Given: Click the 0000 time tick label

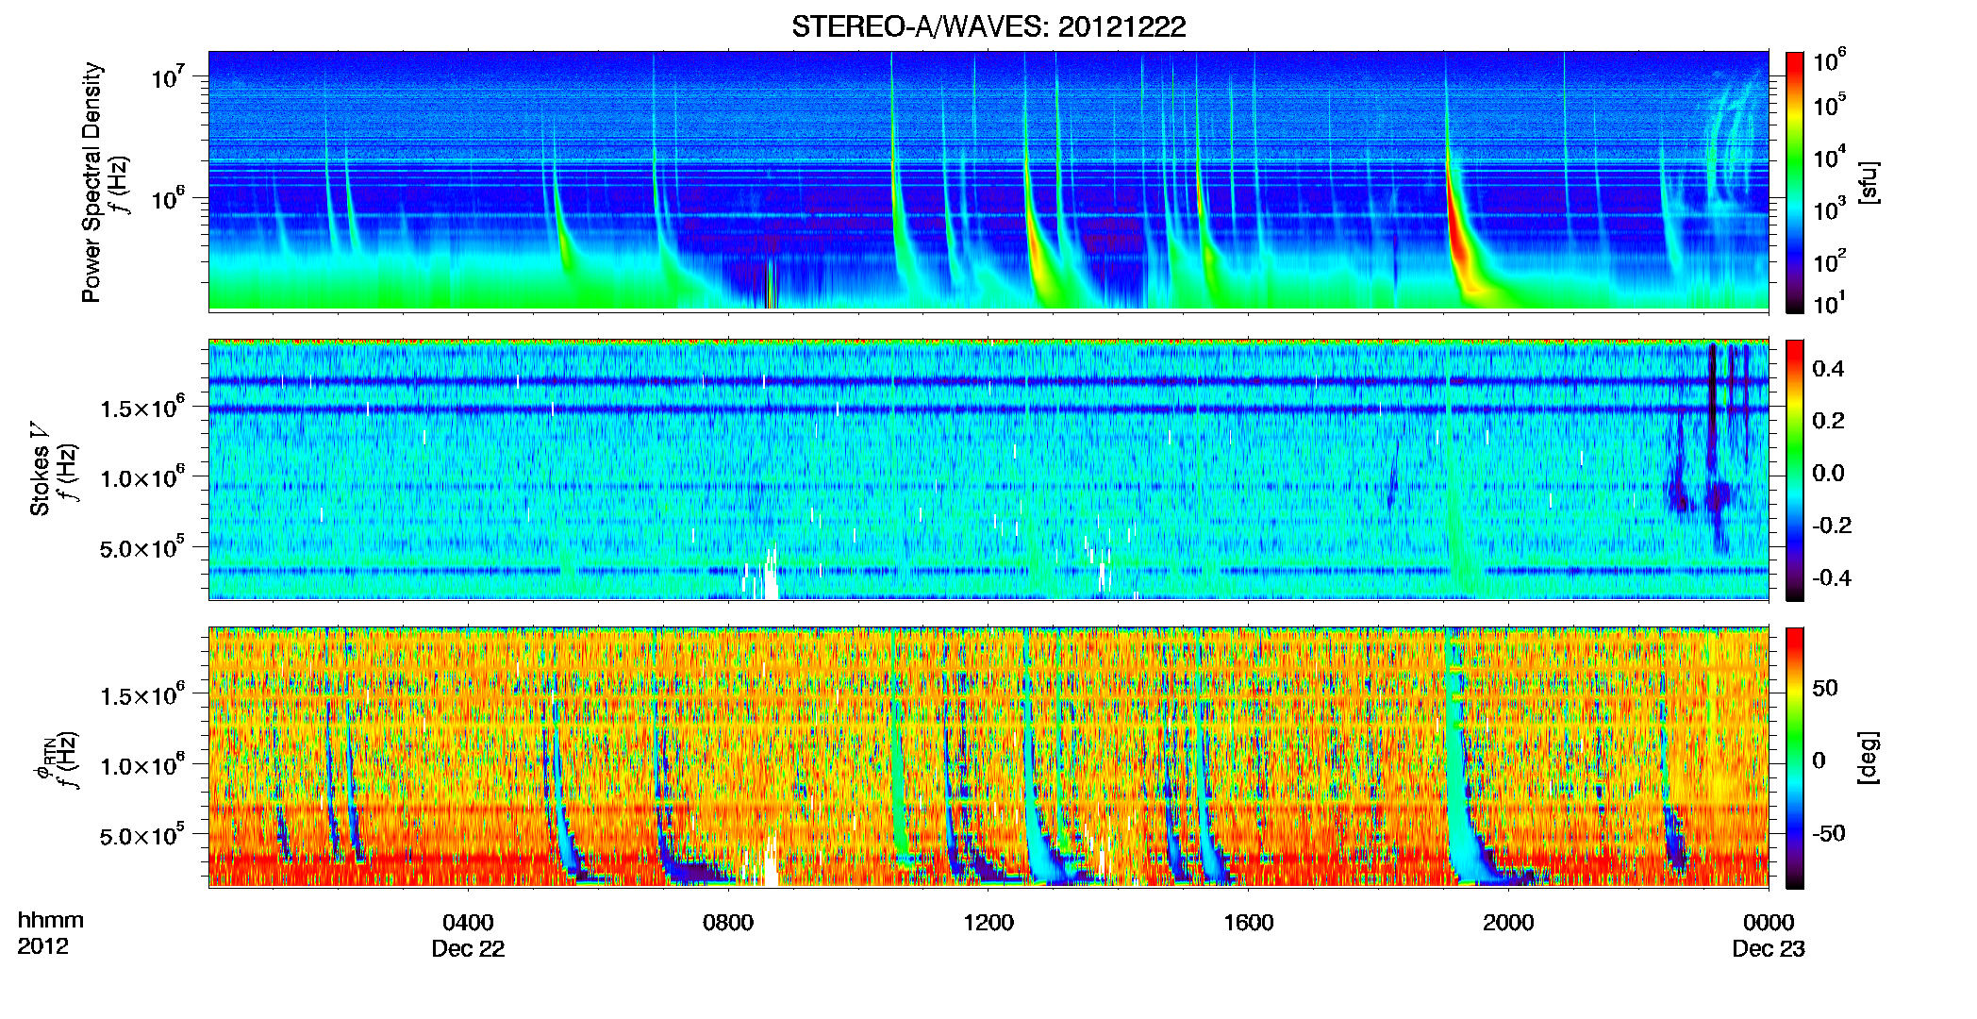Looking at the screenshot, I should 1769,922.
